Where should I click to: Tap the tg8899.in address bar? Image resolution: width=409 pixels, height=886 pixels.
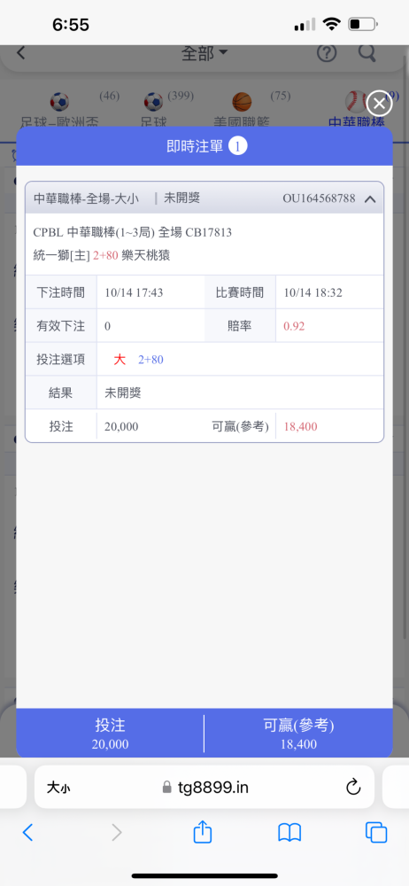click(x=204, y=787)
